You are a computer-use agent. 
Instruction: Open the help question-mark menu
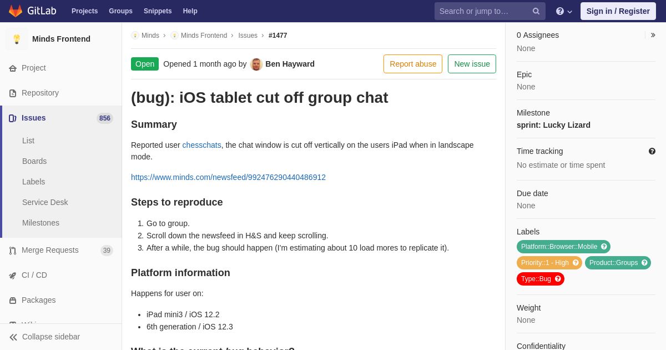tap(564, 11)
